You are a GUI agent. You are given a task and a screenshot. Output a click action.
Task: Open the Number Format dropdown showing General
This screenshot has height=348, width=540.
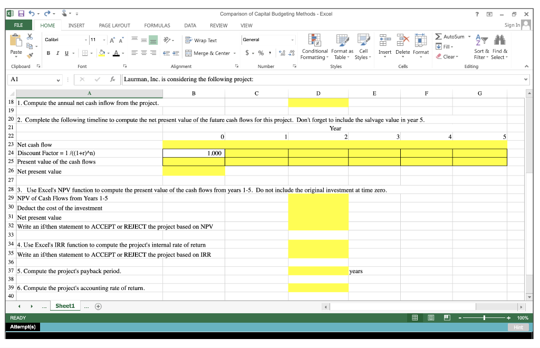pyautogui.click(x=269, y=39)
